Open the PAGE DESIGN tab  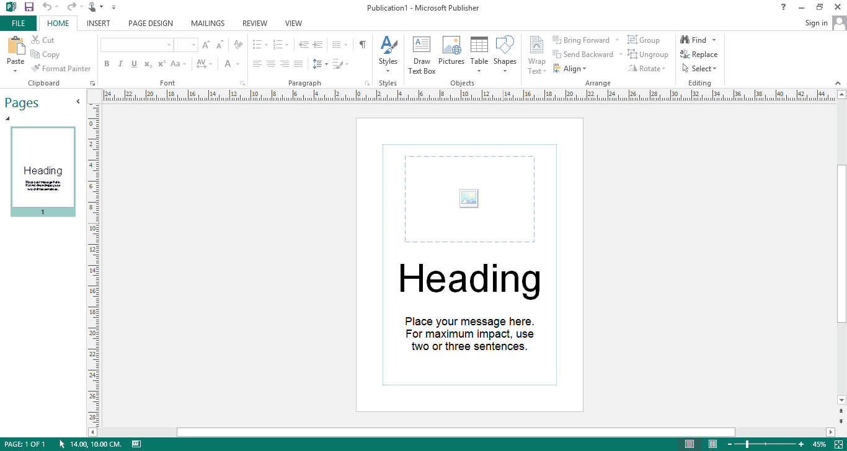point(150,23)
